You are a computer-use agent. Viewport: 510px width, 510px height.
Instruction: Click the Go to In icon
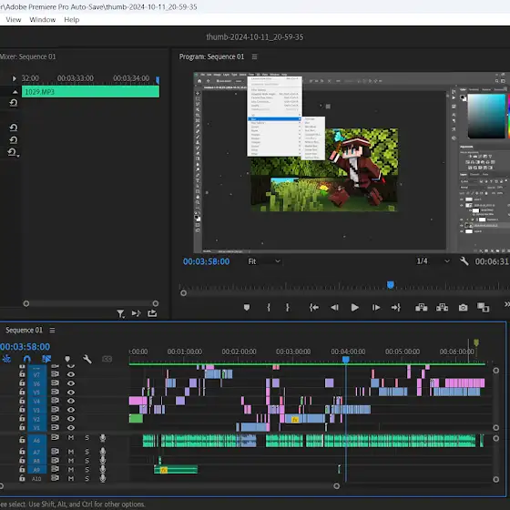coord(314,308)
